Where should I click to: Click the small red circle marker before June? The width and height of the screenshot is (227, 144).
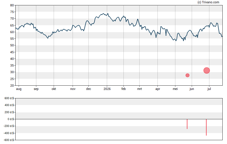187,75
